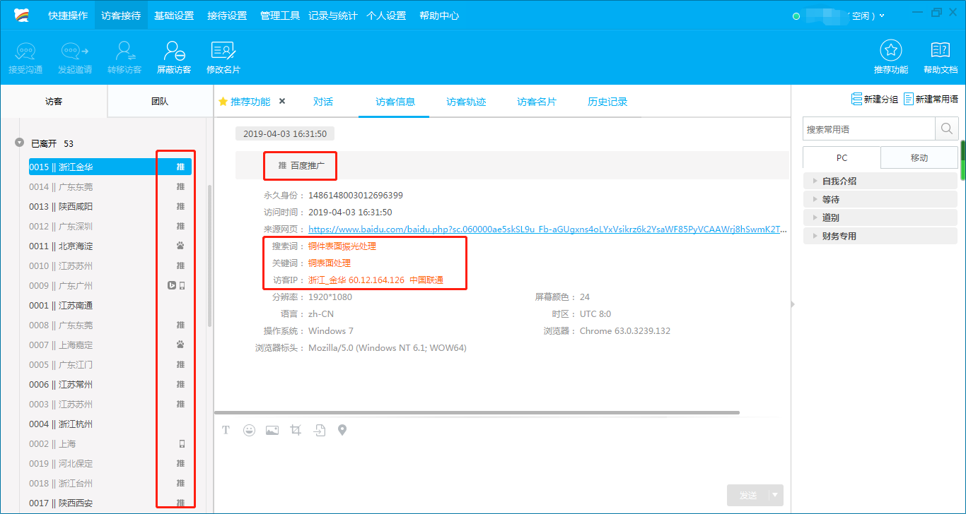Click the screenshot crop icon
This screenshot has height=514, width=966.
(296, 430)
